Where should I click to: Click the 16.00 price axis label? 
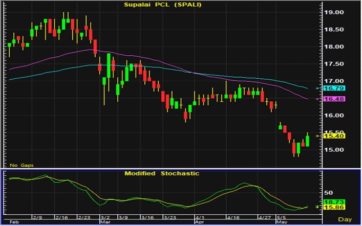334,116
